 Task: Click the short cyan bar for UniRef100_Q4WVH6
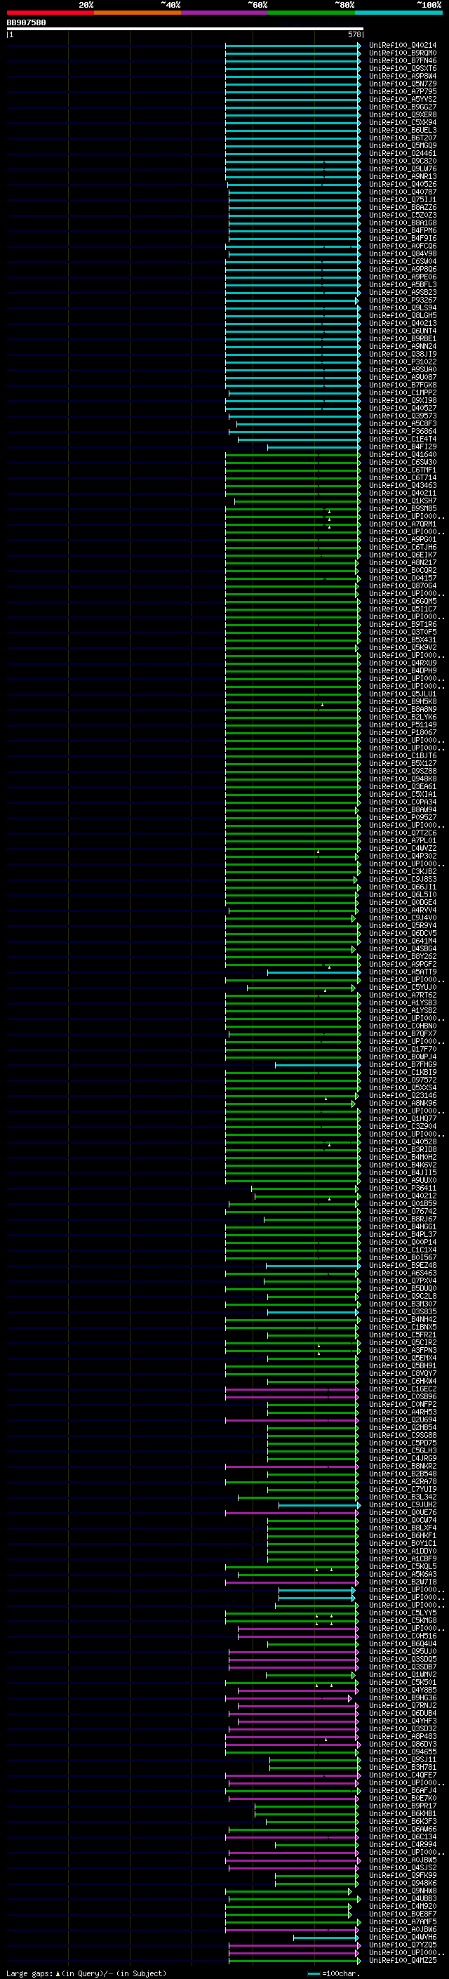[326, 1938]
